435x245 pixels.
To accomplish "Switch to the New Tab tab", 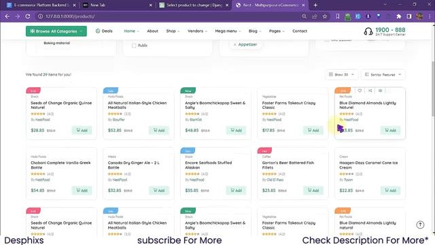I will point(116,5).
